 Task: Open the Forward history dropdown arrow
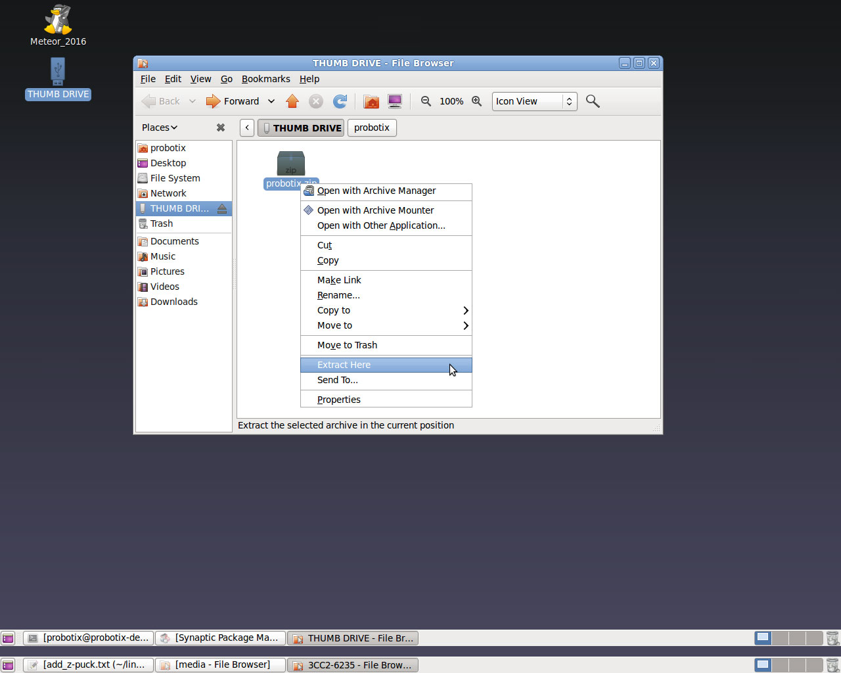(x=271, y=101)
